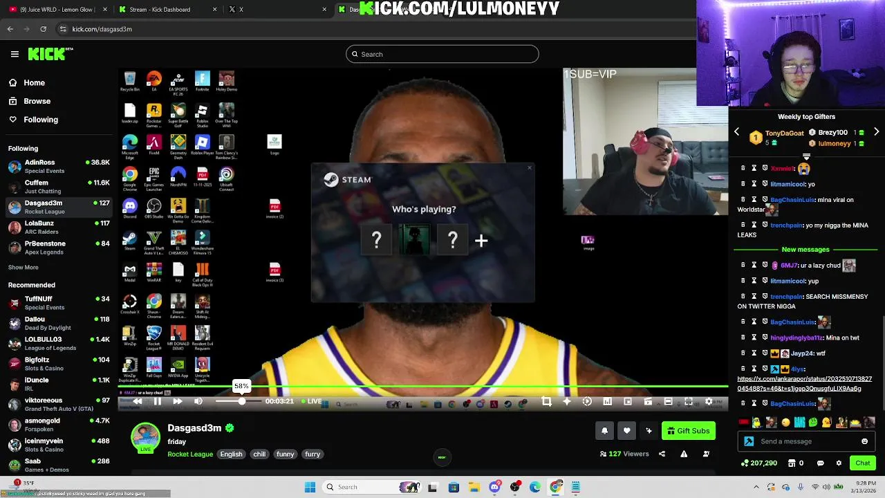Show next Weekly top Gifters
The width and height of the screenshot is (885, 498).
[876, 131]
